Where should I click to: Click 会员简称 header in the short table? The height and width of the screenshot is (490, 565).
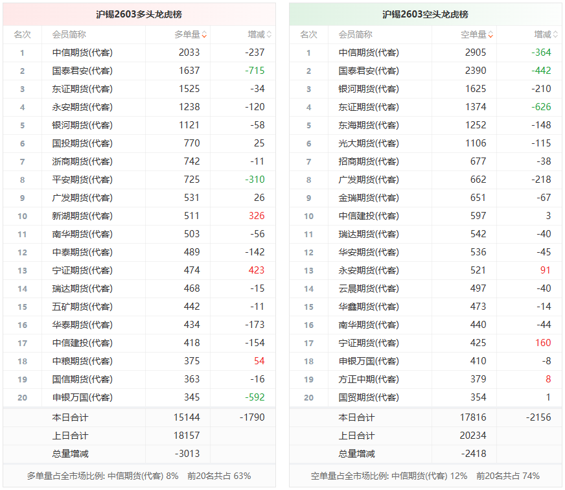(355, 34)
